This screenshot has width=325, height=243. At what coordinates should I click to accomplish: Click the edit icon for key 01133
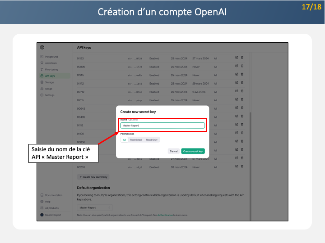point(237,58)
